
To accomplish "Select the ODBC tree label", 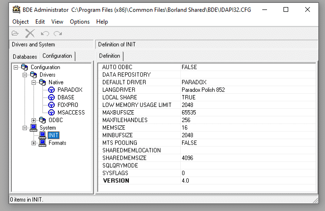I will point(56,120).
